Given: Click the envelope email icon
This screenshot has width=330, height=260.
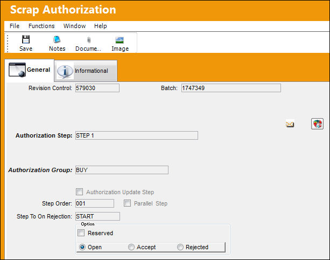Looking at the screenshot, I should click(290, 124).
